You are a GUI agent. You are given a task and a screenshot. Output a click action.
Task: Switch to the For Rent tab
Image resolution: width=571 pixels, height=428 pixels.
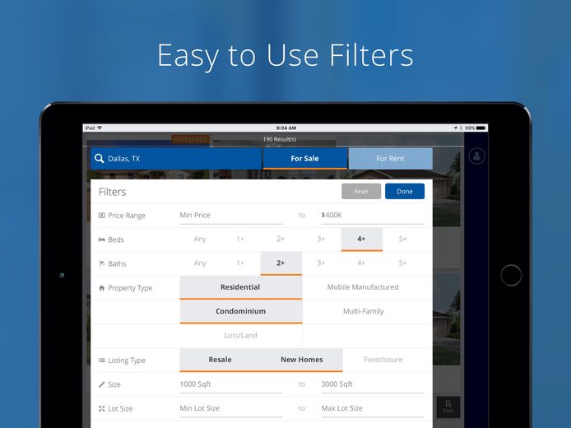[x=390, y=159]
